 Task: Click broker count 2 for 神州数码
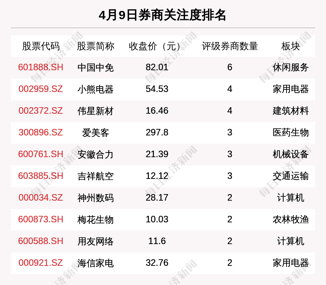[230, 197]
